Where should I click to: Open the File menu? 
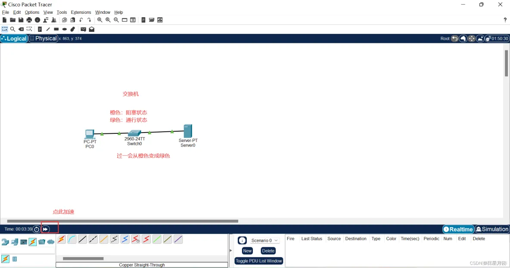(6, 12)
